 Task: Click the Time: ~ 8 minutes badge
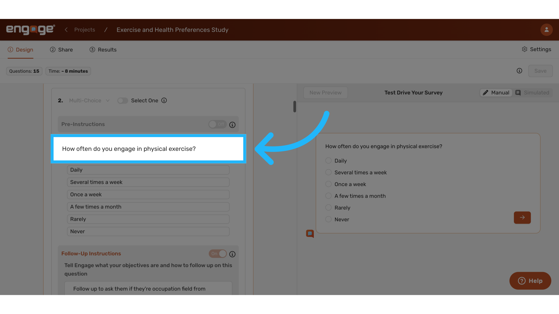click(x=68, y=71)
